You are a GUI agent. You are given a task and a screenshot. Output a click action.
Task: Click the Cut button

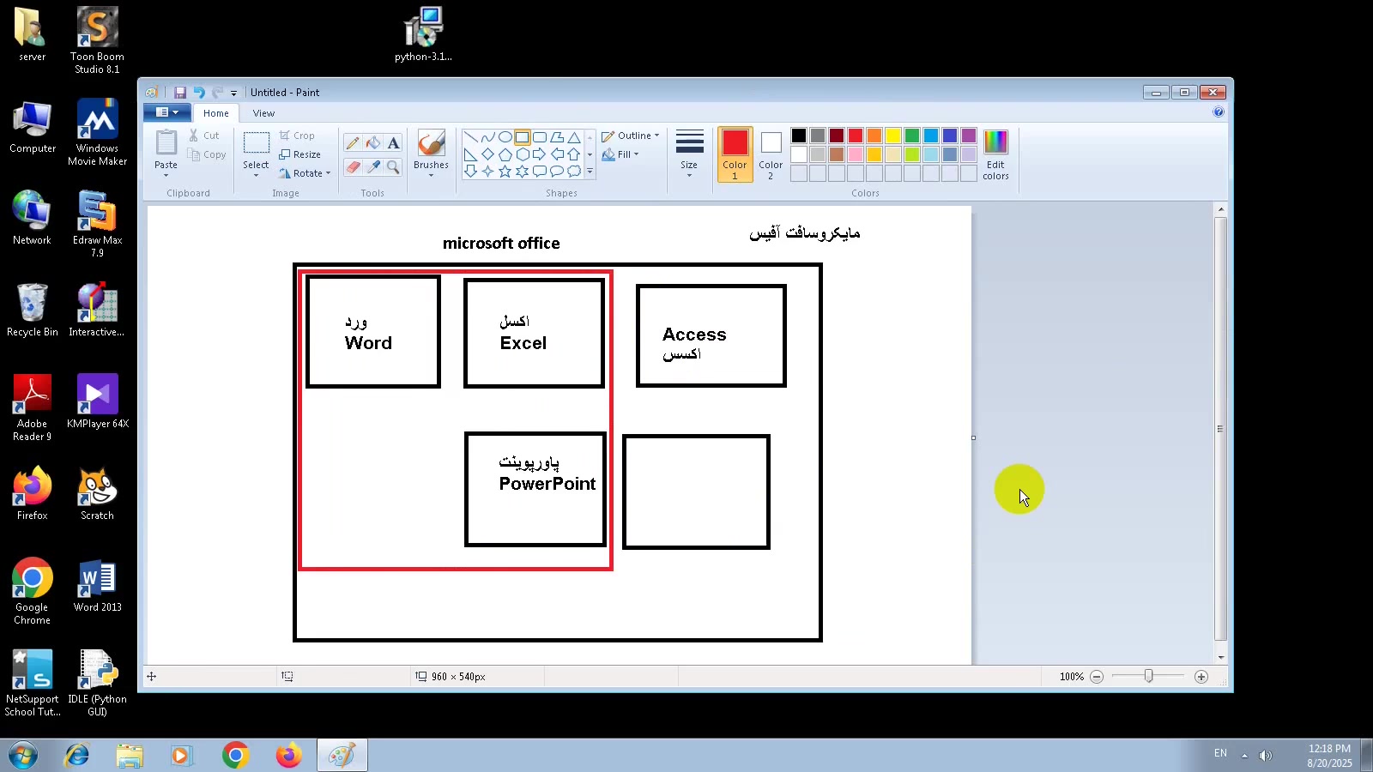click(204, 136)
